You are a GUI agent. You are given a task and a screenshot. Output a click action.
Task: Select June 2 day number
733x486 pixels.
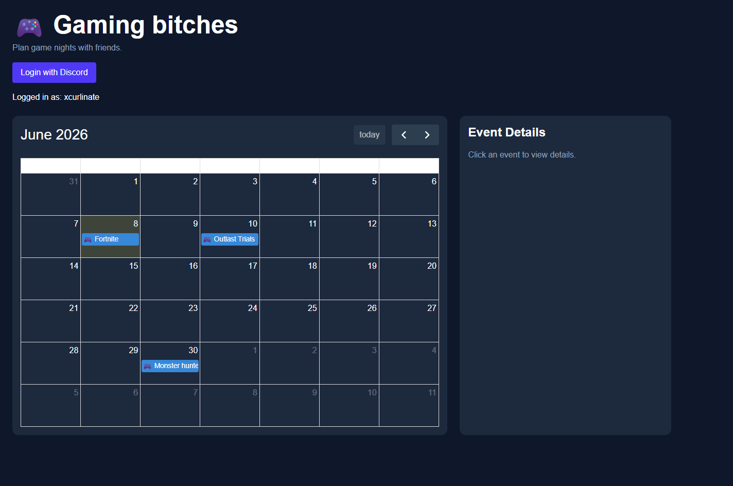point(196,181)
